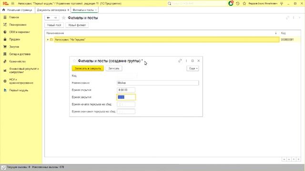Navigate forward with right arrow button

(x=55, y=18)
